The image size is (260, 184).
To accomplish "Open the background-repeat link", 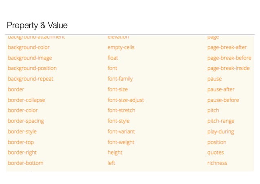I will [31, 79].
